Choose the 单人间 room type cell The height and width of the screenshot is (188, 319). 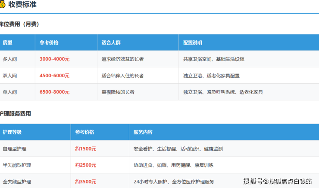(10, 92)
